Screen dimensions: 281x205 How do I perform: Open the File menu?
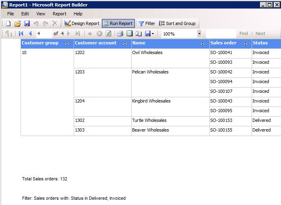click(10, 14)
